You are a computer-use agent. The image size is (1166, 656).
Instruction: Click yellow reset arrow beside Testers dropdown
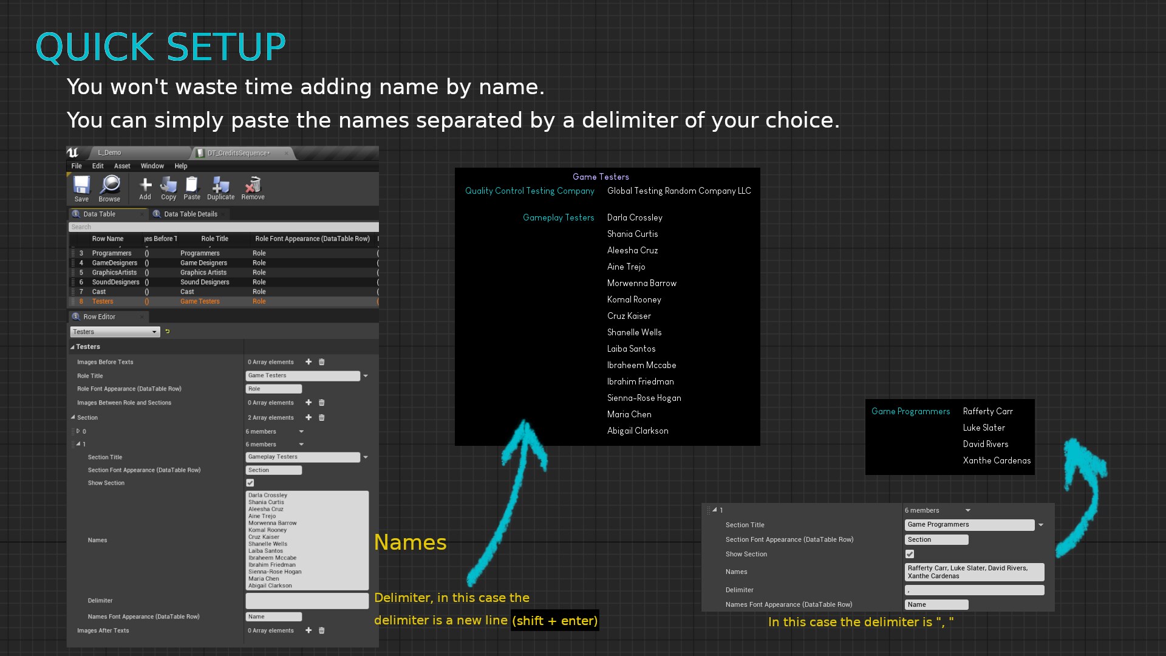(x=168, y=332)
